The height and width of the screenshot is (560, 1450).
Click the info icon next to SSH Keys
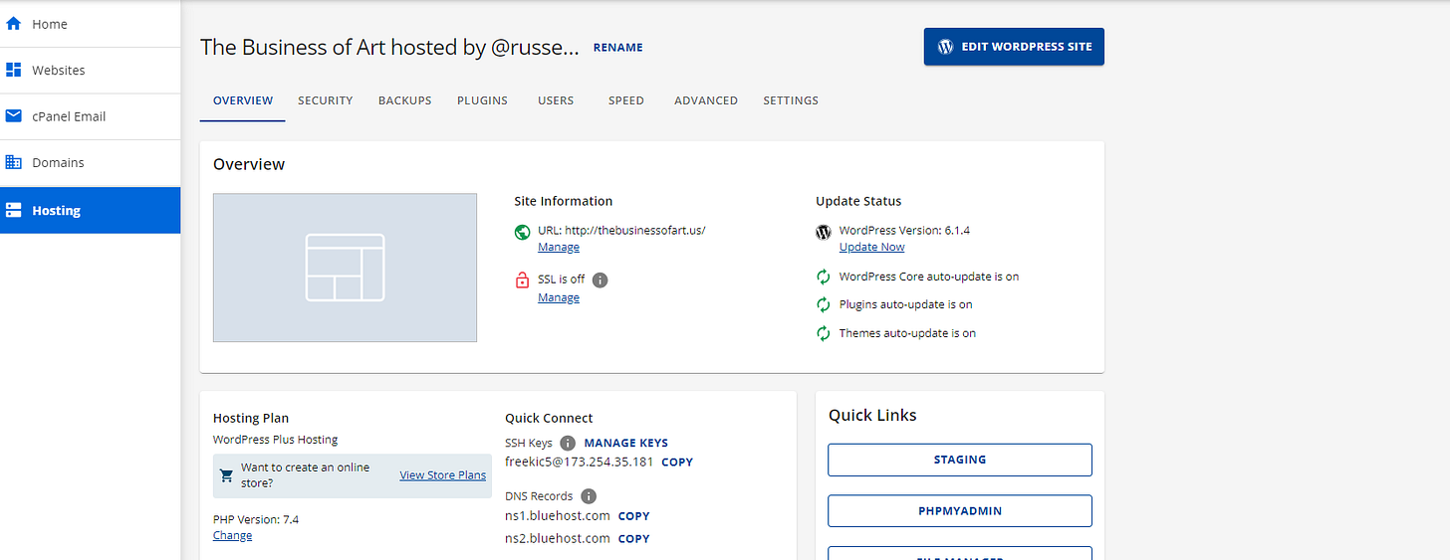pyautogui.click(x=568, y=443)
